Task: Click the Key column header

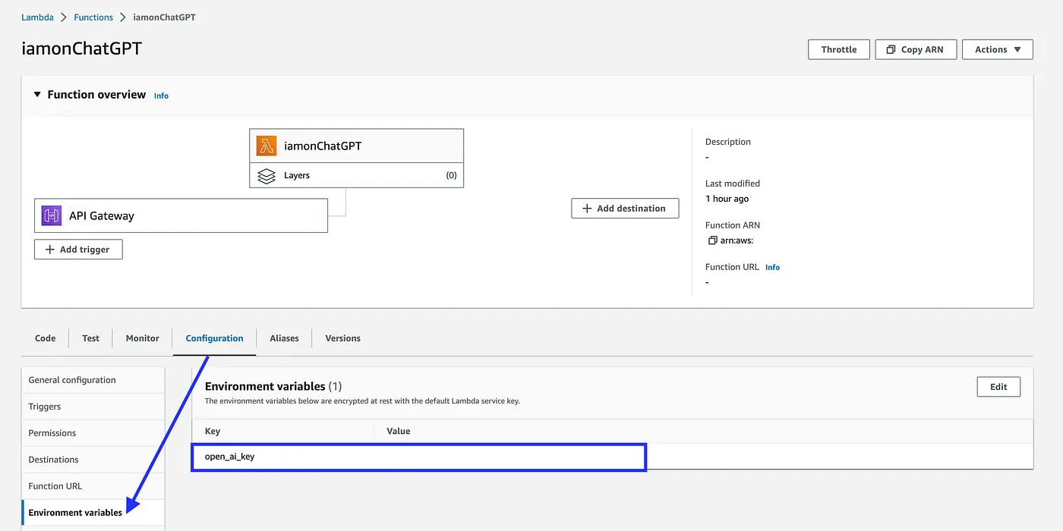Action: click(213, 431)
